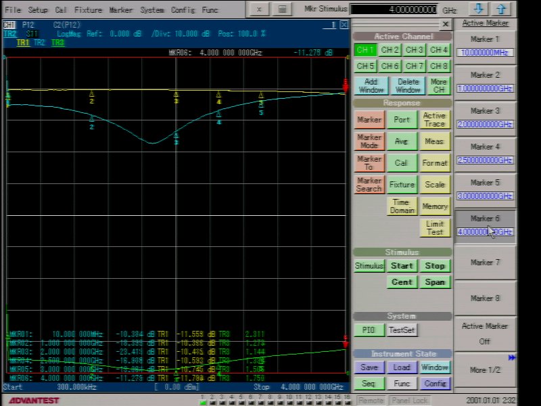Open the Format response menu
The height and width of the screenshot is (406, 541).
(435, 162)
